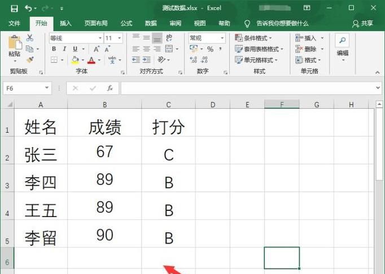Click the Cut scissors icon
This screenshot has width=385, height=274.
coord(30,38)
